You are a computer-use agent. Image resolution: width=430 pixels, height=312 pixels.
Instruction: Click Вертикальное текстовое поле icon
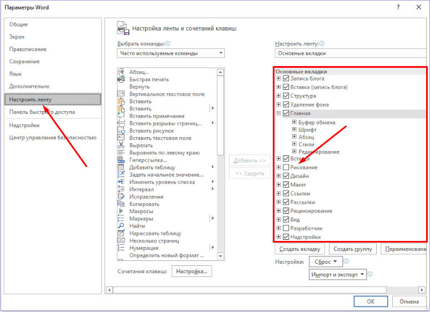pos(121,94)
